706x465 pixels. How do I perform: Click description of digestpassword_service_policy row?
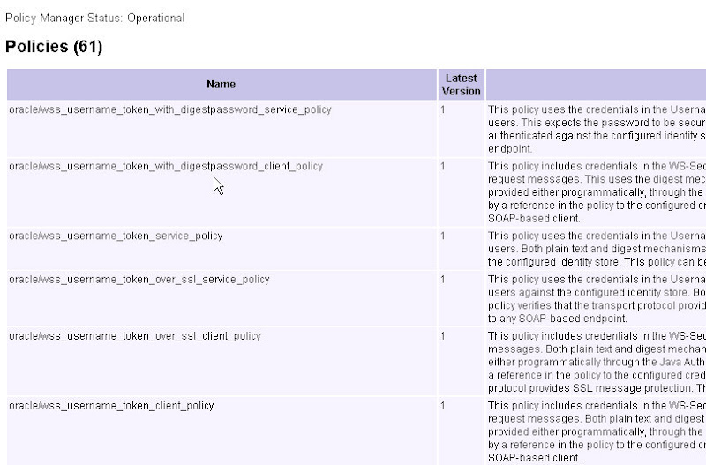coord(597,130)
